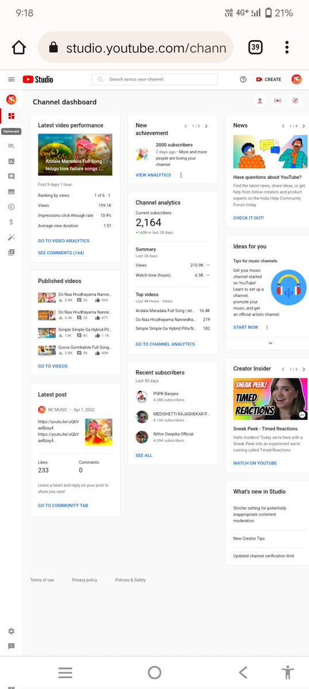Tap the browser home icon
309x689 pixels.
pyautogui.click(x=19, y=47)
